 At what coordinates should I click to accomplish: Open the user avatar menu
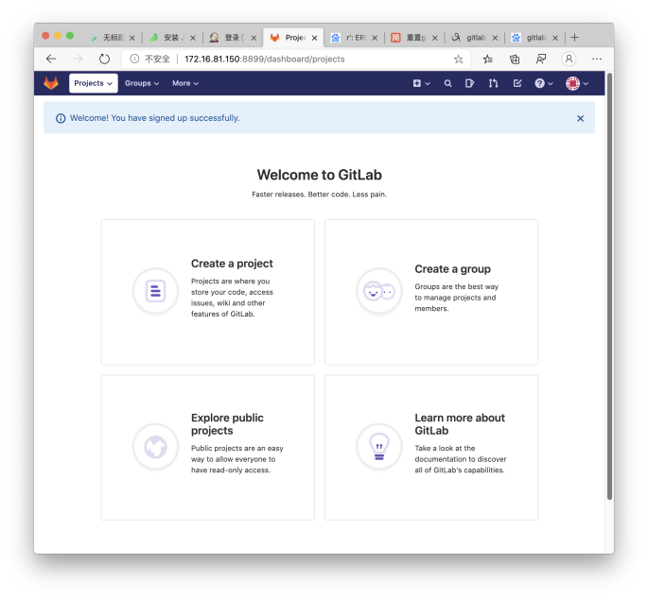tap(577, 83)
